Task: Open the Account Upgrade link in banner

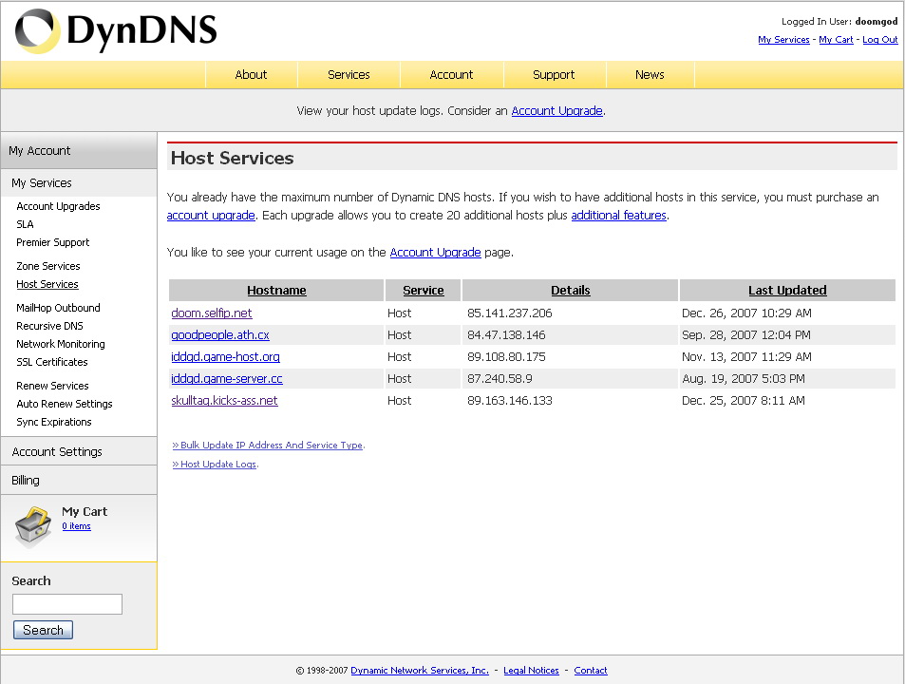Action: click(x=556, y=111)
